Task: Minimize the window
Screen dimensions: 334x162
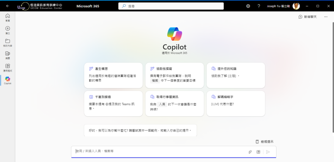Action: tap(307, 6)
